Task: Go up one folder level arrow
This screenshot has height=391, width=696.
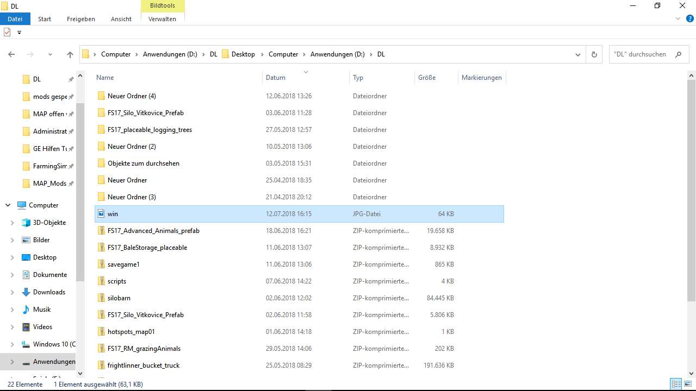Action: pos(70,54)
